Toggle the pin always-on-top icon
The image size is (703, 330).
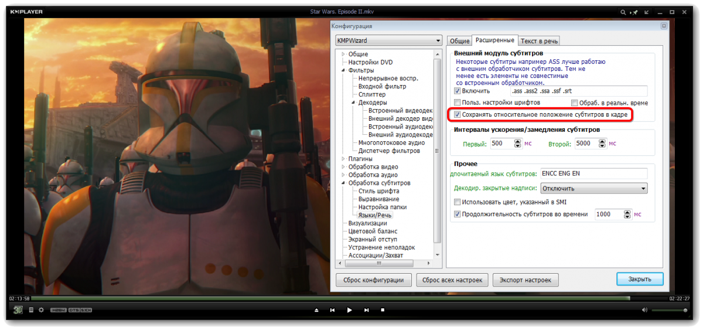[x=635, y=12]
